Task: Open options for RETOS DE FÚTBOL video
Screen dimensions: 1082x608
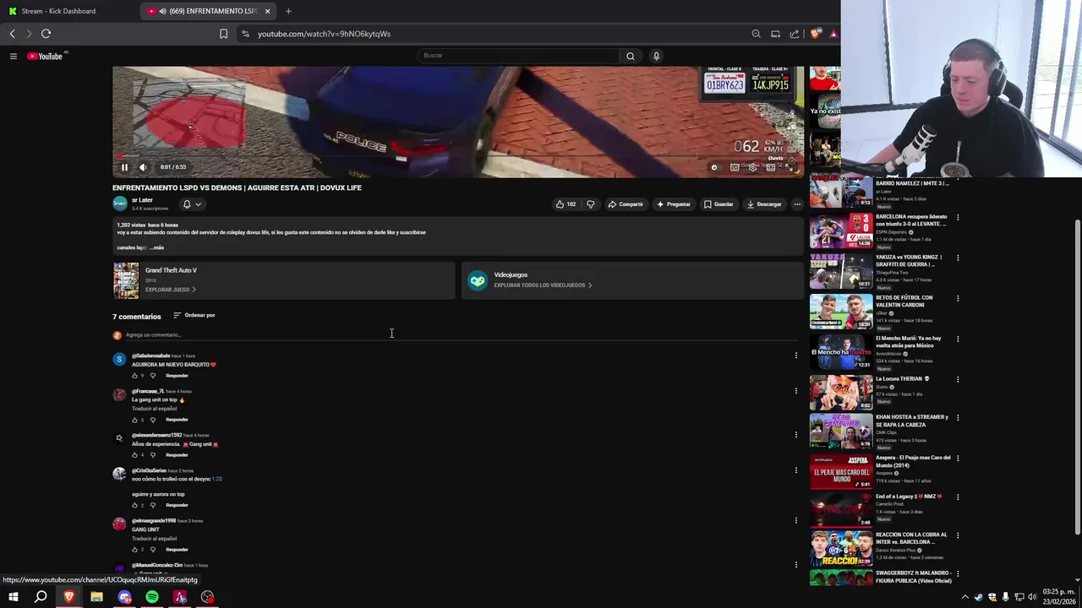Action: (x=958, y=298)
